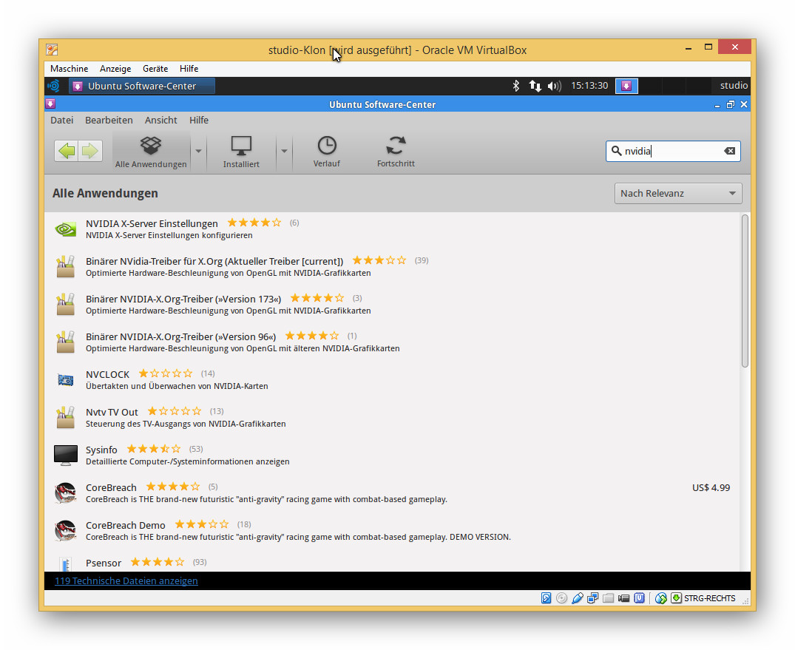Click the NVIDIA X-Server Einstellungen icon
The width and height of the screenshot is (795, 650).
(x=65, y=229)
